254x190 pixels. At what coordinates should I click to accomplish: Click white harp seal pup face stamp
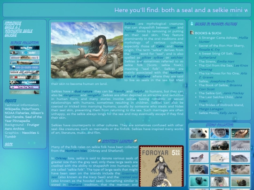pos(199,133)
